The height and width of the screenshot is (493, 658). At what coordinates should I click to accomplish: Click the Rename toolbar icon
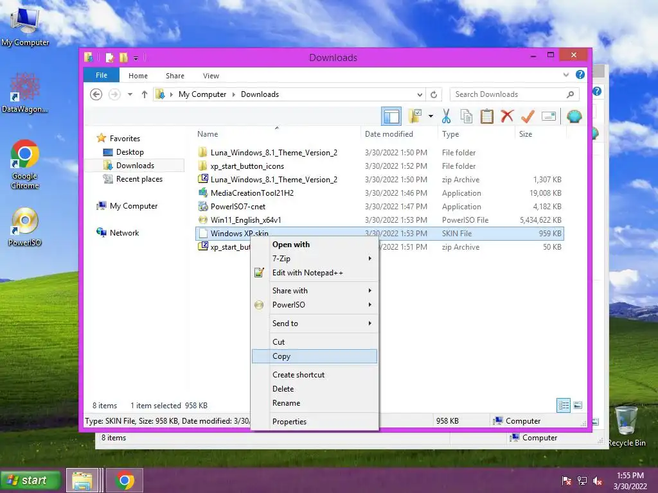tap(549, 116)
